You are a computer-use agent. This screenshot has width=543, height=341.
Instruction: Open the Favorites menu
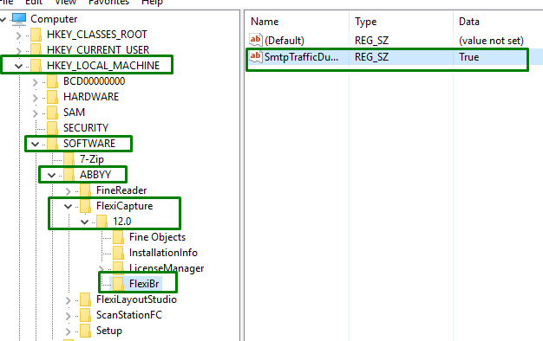(x=108, y=2)
